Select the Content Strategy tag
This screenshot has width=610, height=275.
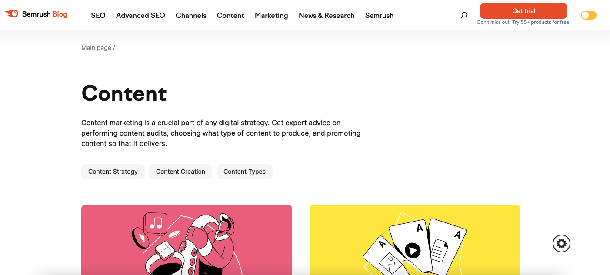tap(113, 172)
